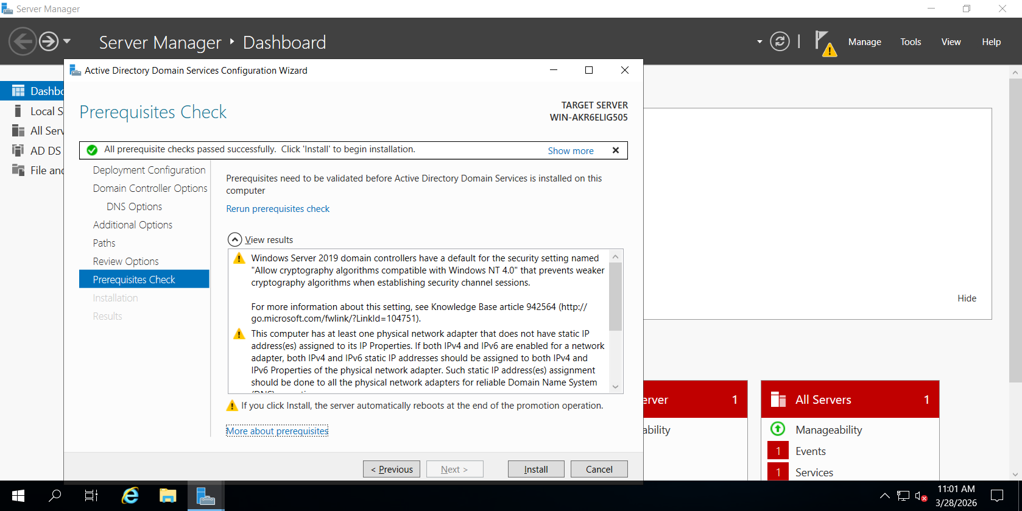The height and width of the screenshot is (511, 1022).
Task: Open Internet Explorer from the taskbar
Action: (x=130, y=496)
